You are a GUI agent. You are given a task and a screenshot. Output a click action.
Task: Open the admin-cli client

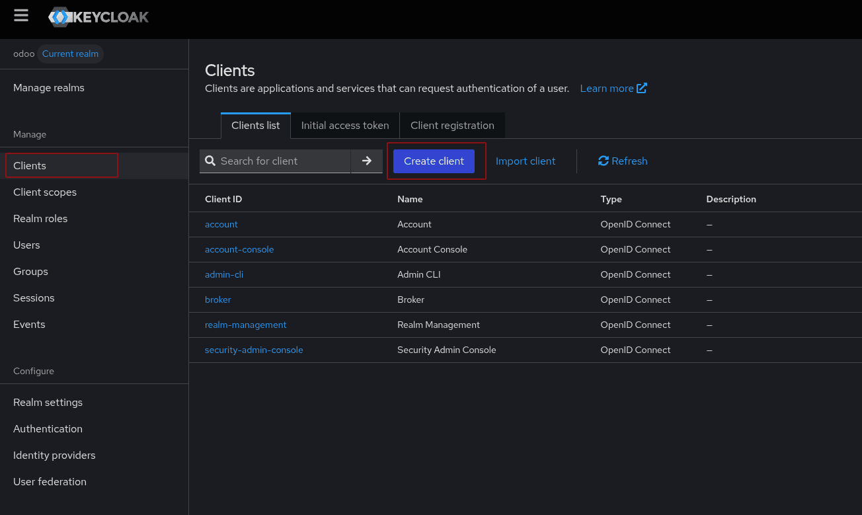coord(223,274)
